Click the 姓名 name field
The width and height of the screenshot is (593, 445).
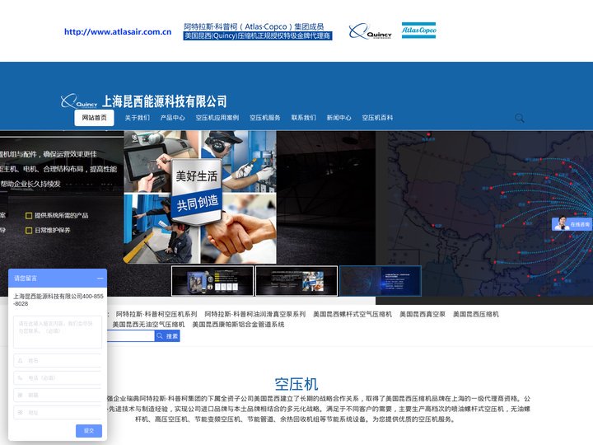pyautogui.click(x=58, y=361)
